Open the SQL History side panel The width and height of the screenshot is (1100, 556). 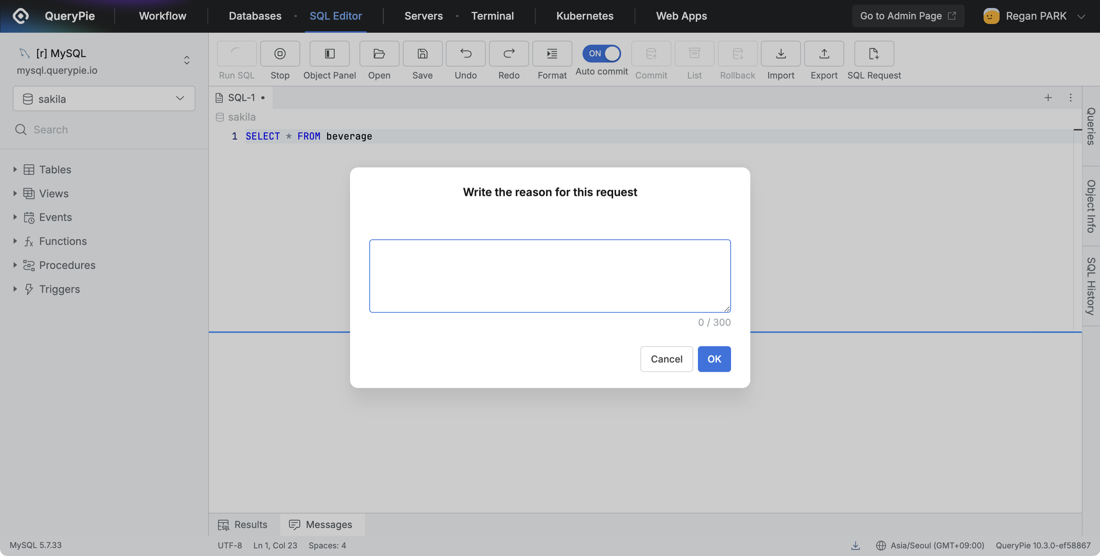pyautogui.click(x=1091, y=286)
